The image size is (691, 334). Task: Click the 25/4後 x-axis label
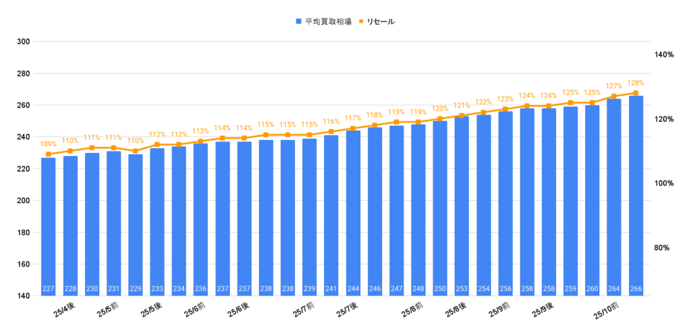(64, 310)
